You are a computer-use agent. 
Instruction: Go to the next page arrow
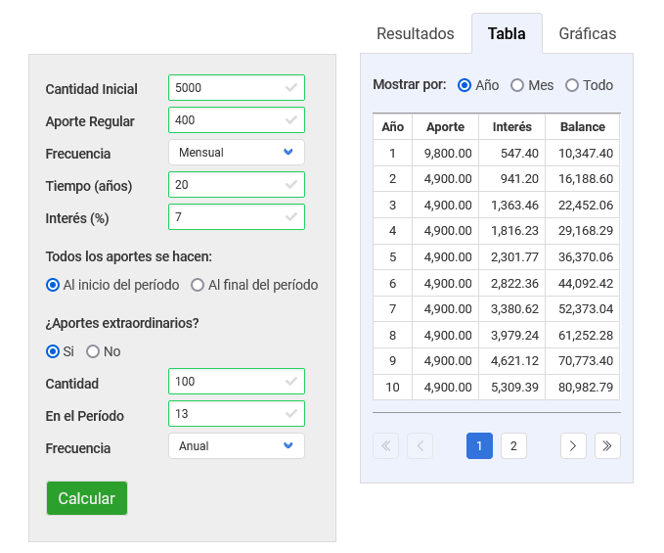pos(573,446)
